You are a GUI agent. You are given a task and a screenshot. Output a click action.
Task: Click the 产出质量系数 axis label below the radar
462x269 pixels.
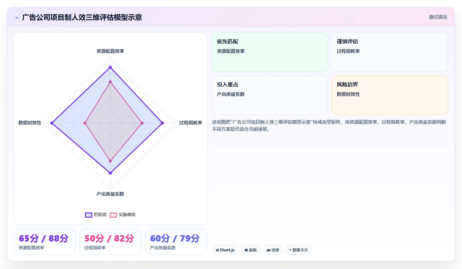click(110, 194)
